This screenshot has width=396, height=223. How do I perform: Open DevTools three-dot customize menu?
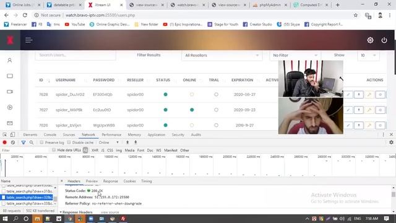pyautogui.click(x=383, y=134)
